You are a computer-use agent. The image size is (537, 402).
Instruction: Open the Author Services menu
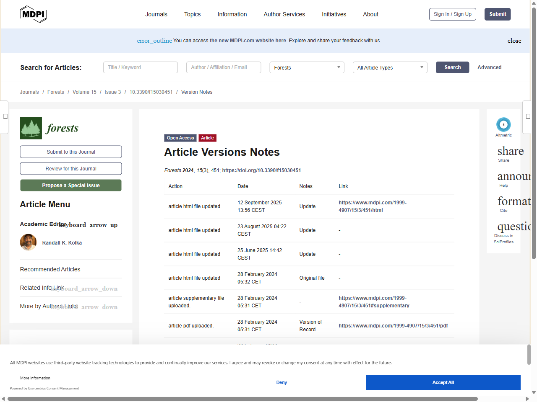(x=284, y=14)
